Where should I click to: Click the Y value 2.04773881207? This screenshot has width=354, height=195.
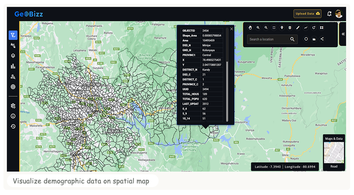tap(212, 65)
